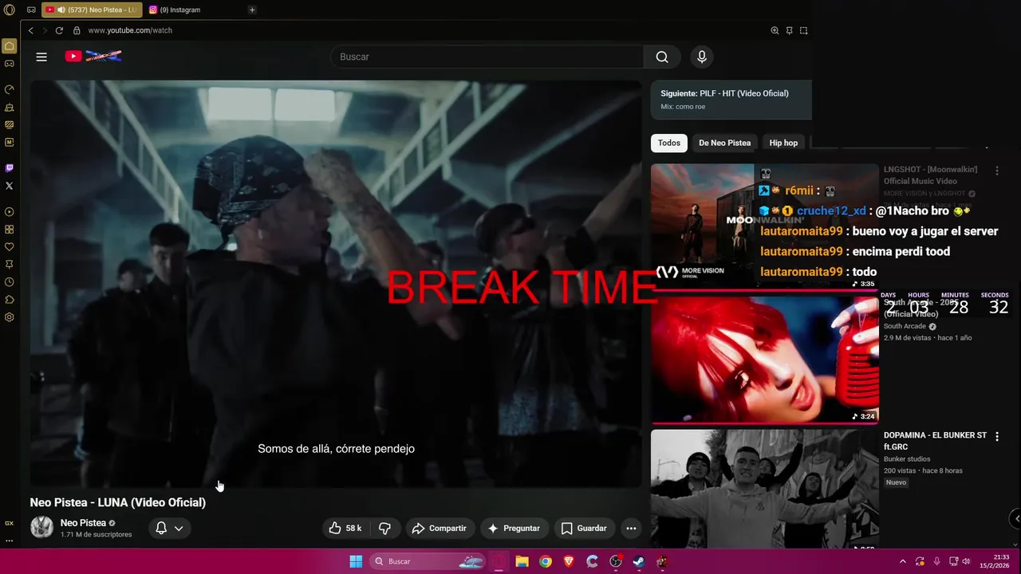Open GX Corner gamepad sidebar icon
This screenshot has width=1021, height=574.
click(9, 64)
